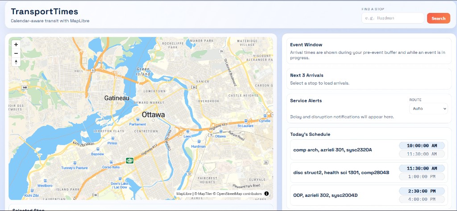Toggle the map attribution info icon
This screenshot has width=457, height=211.
pyautogui.click(x=266, y=194)
